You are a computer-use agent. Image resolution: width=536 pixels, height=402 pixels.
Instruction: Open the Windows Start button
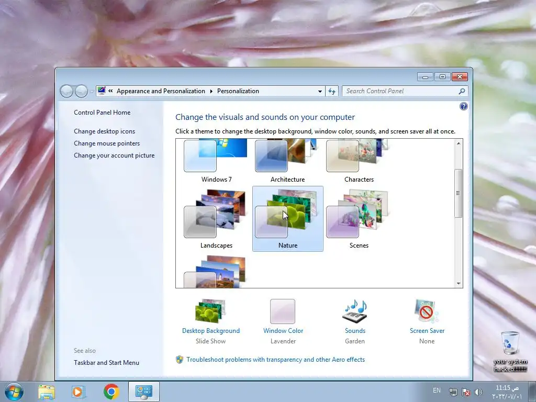tap(14, 392)
